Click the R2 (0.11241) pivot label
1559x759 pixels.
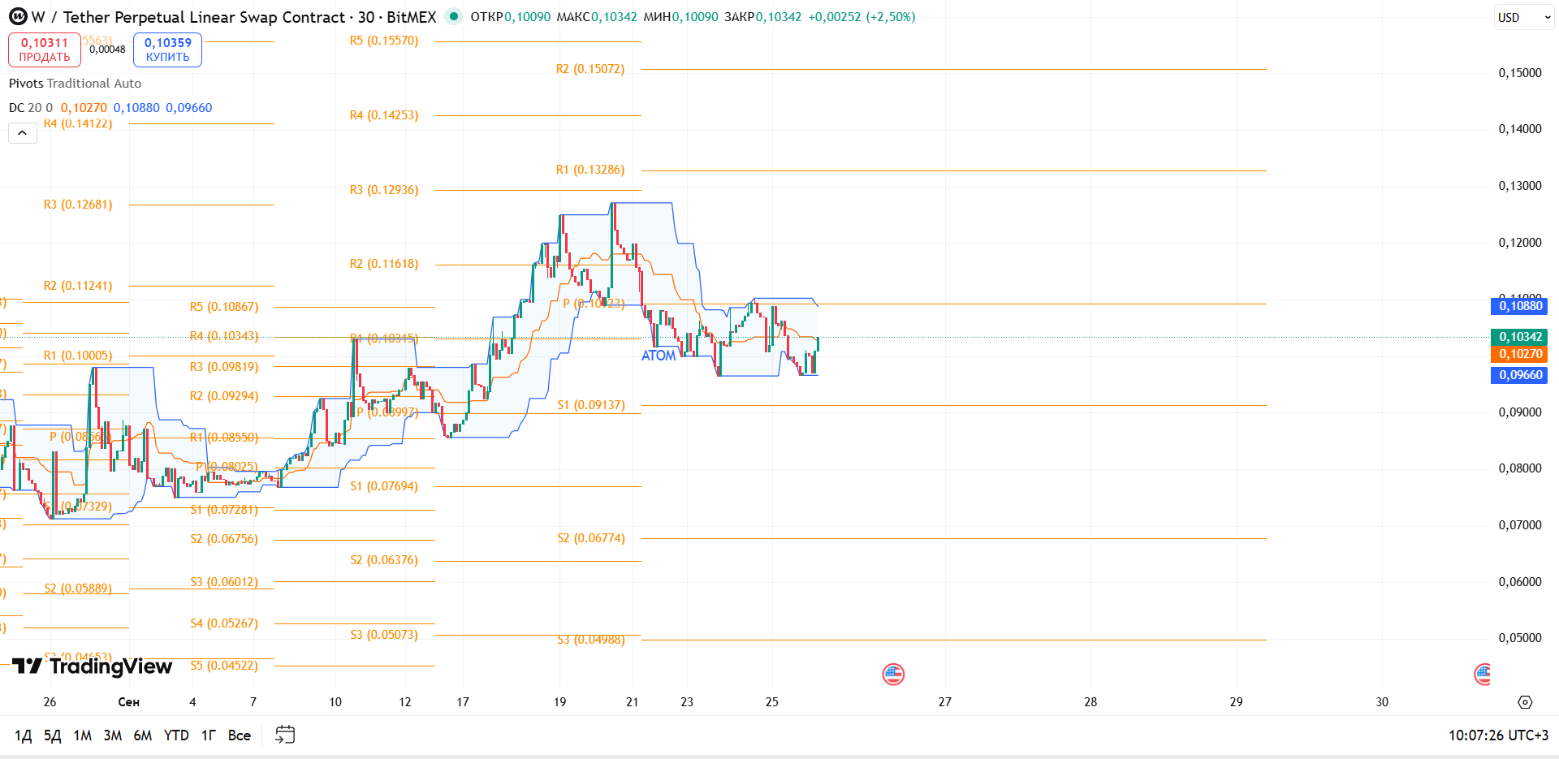point(78,286)
